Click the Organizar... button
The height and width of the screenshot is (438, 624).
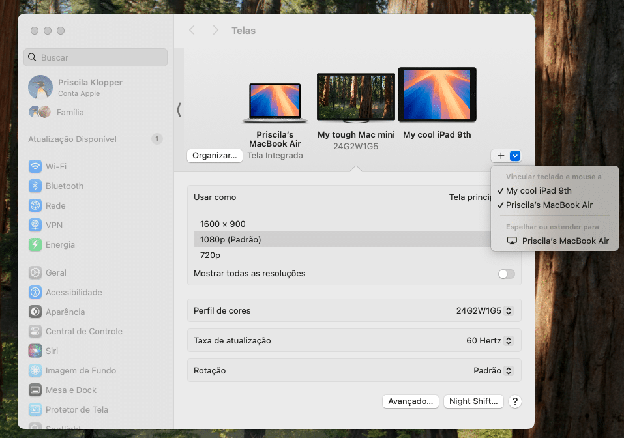(215, 156)
